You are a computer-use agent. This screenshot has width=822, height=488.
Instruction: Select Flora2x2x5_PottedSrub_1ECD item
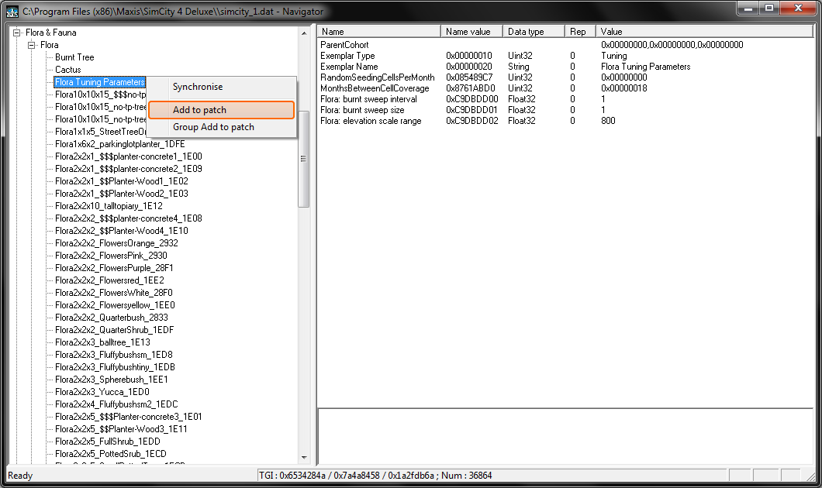(111, 453)
